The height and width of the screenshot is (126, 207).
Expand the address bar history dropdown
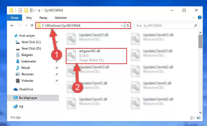coord(122,26)
